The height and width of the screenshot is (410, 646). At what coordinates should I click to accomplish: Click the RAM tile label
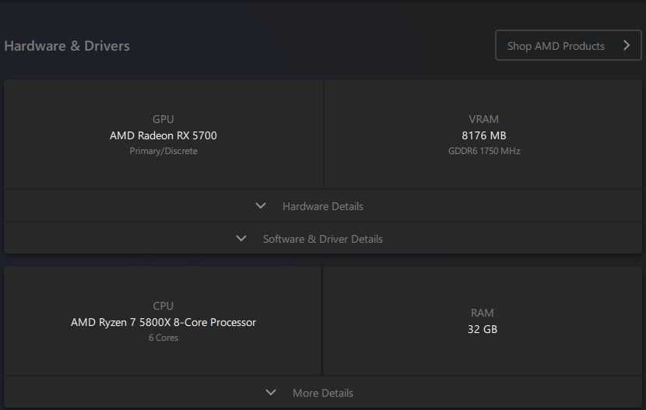483,313
